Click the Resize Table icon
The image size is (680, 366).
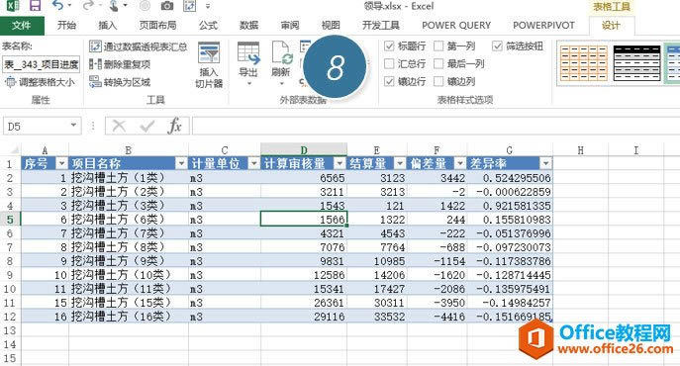[10, 82]
